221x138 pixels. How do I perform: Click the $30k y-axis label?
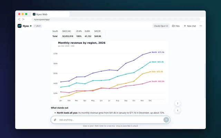[x=56, y=93]
